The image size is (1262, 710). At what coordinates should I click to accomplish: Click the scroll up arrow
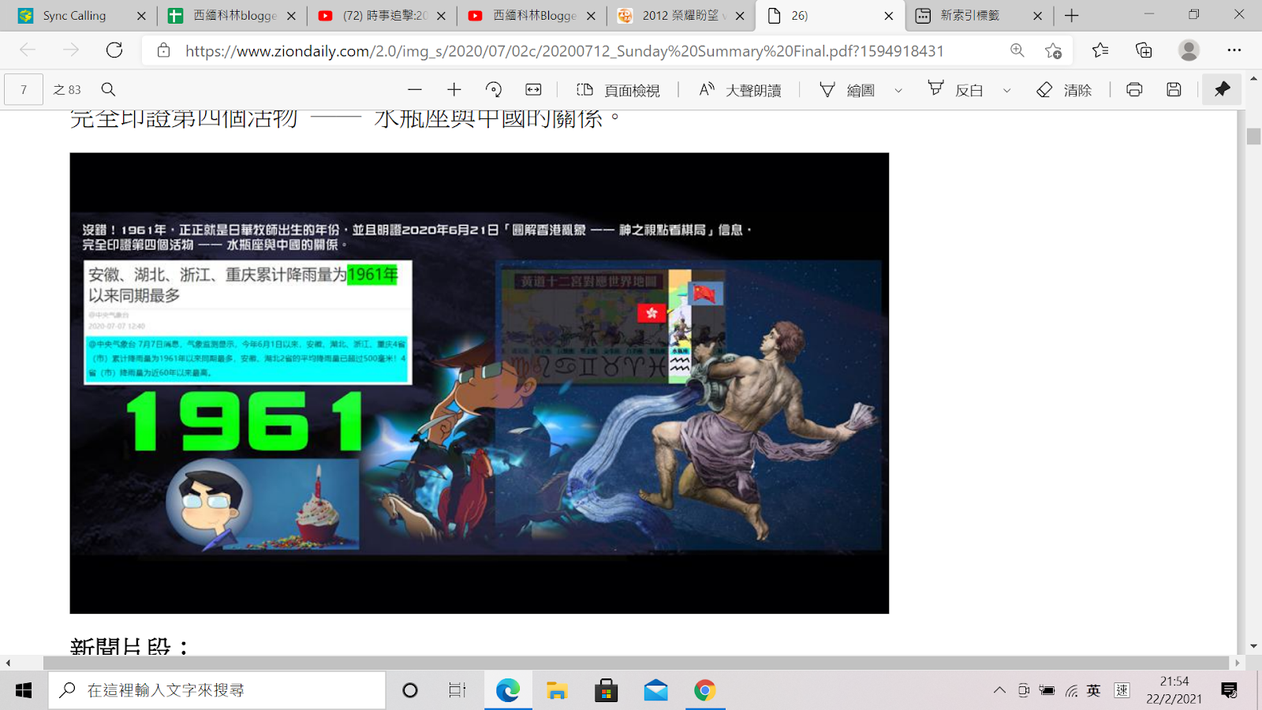(x=1253, y=80)
